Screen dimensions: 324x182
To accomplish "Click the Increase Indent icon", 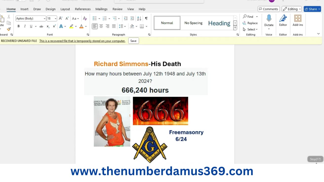I will pyautogui.click(x=132, y=18).
